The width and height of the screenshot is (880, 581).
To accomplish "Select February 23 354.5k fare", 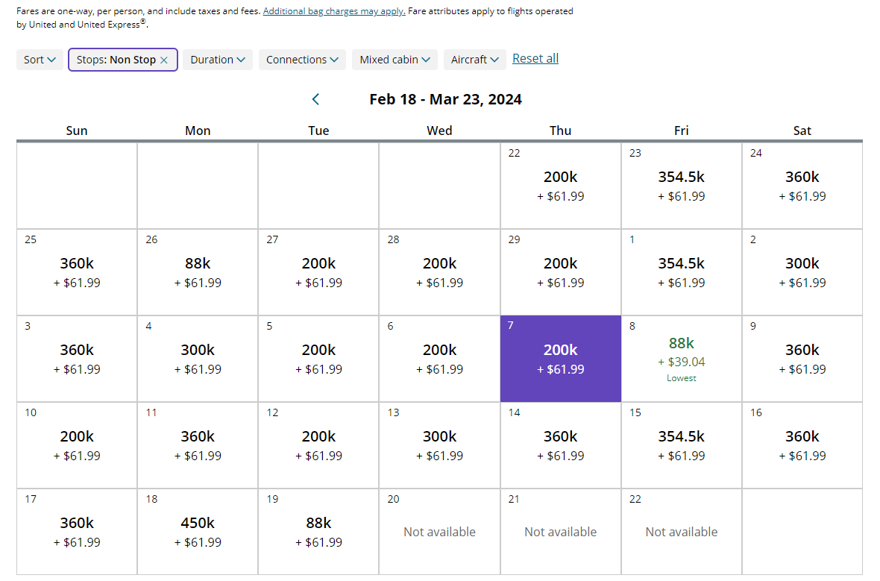I will click(x=682, y=185).
